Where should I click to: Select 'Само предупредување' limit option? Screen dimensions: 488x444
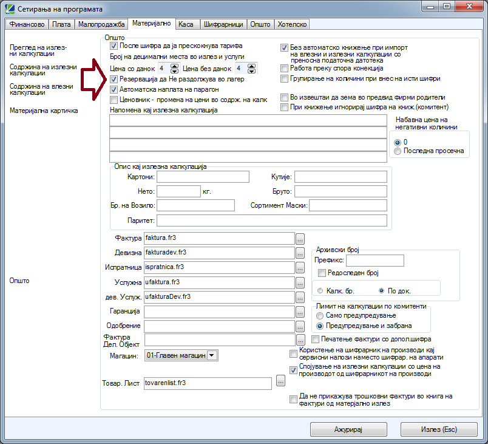[x=320, y=316]
